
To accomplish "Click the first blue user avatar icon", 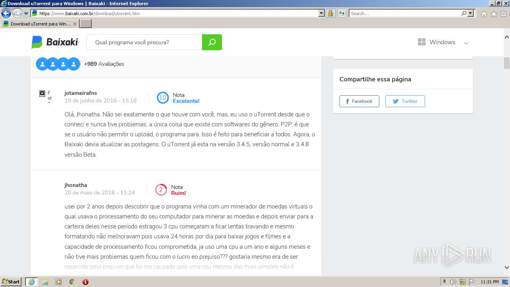I will 42,64.
